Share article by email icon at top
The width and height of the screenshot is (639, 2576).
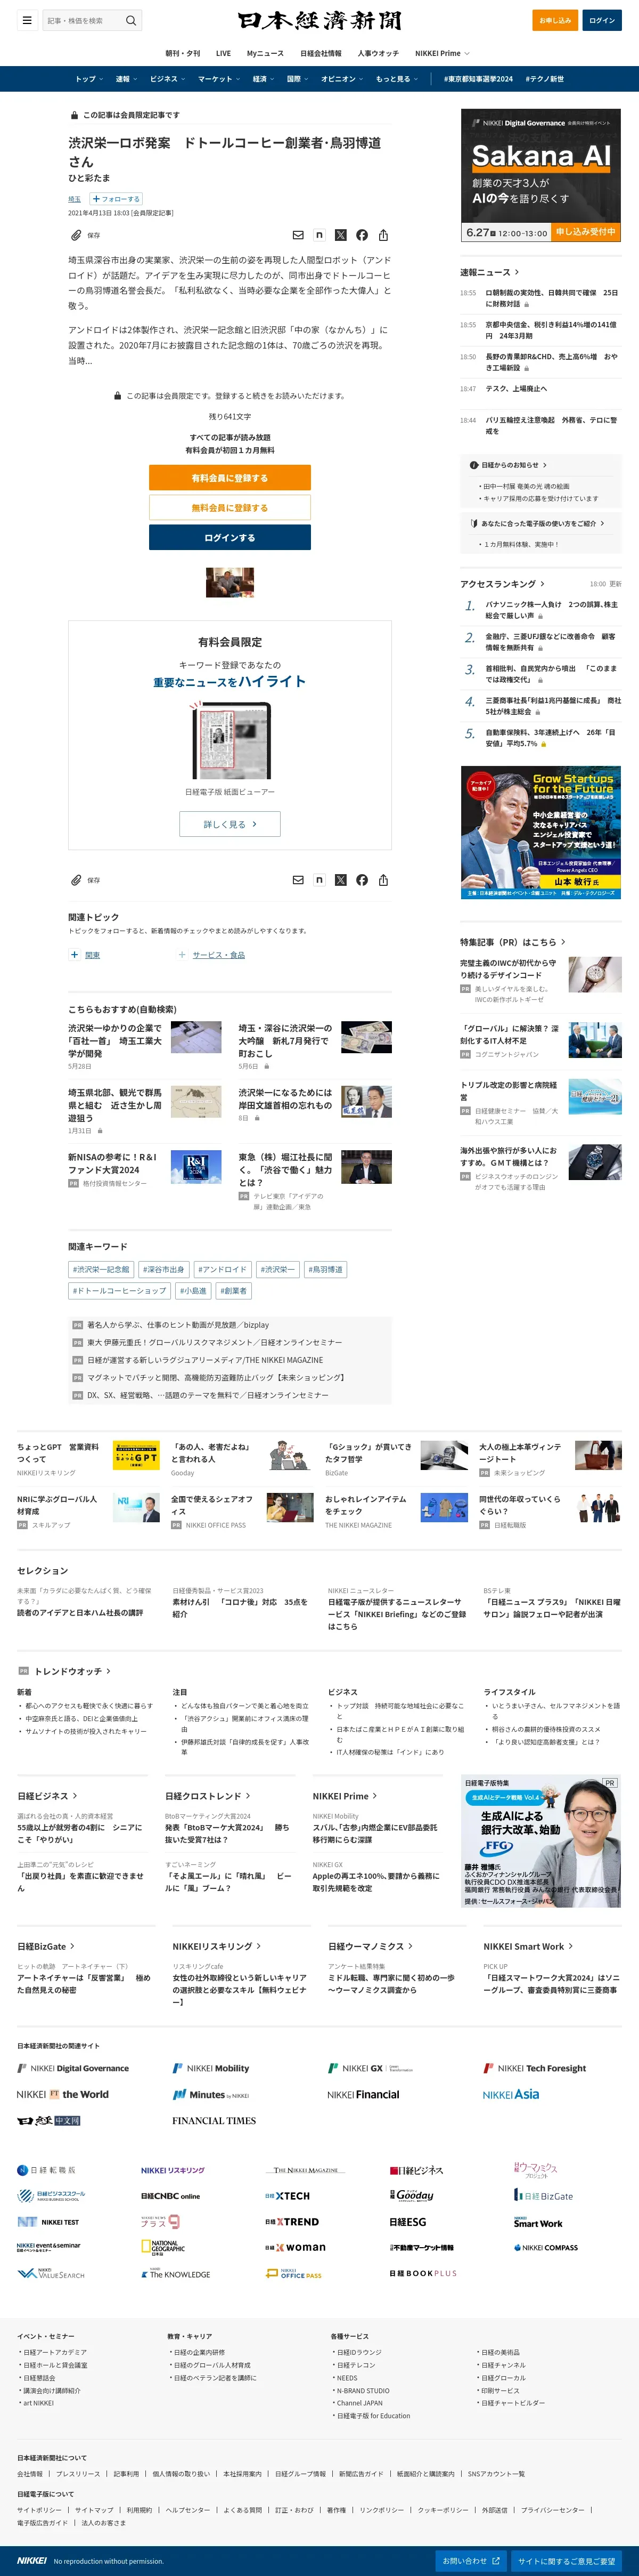pos(298,235)
